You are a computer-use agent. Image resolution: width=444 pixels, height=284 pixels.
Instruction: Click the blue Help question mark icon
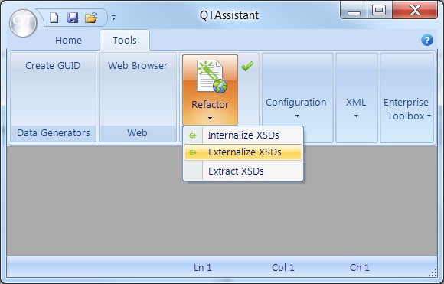pos(426,40)
